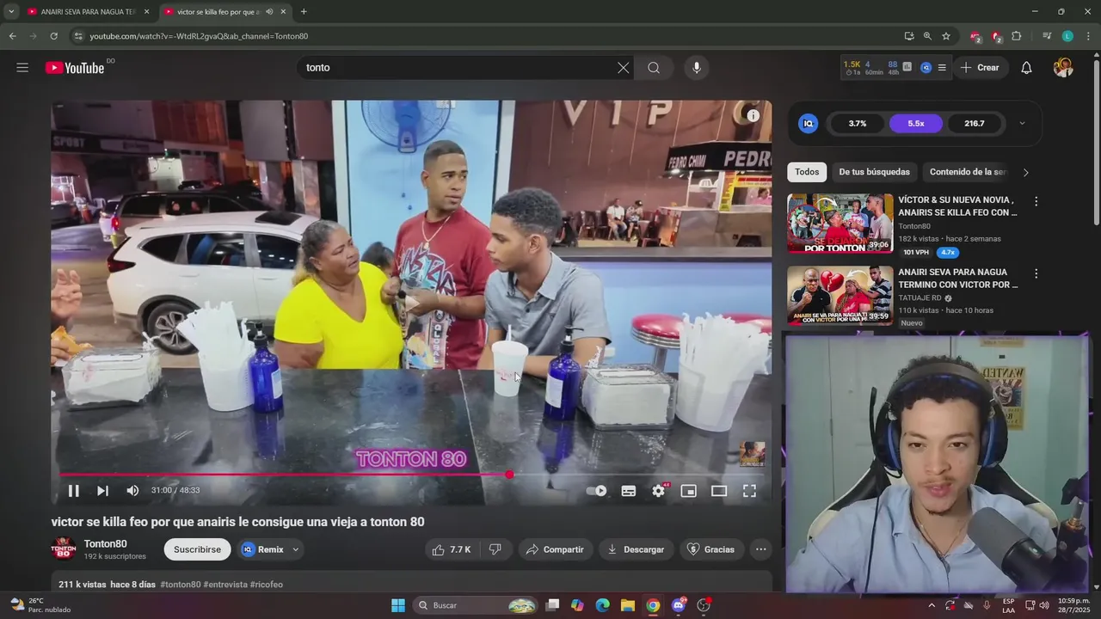Open the tab search dropdown arrow
This screenshot has width=1101, height=619.
(x=11, y=12)
